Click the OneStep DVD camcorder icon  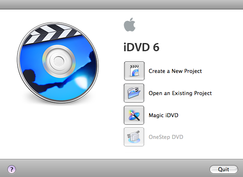[x=134, y=137]
